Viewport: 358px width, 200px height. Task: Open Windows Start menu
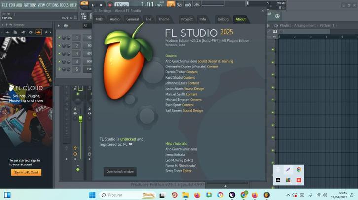[x=92, y=195]
